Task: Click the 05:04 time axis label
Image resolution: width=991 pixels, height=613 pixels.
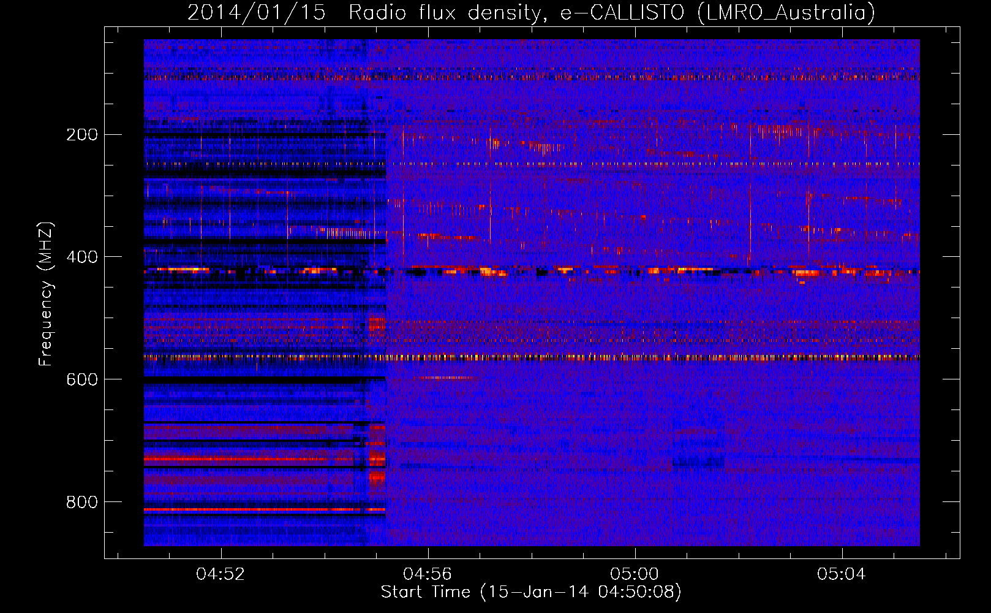Action: tap(842, 574)
